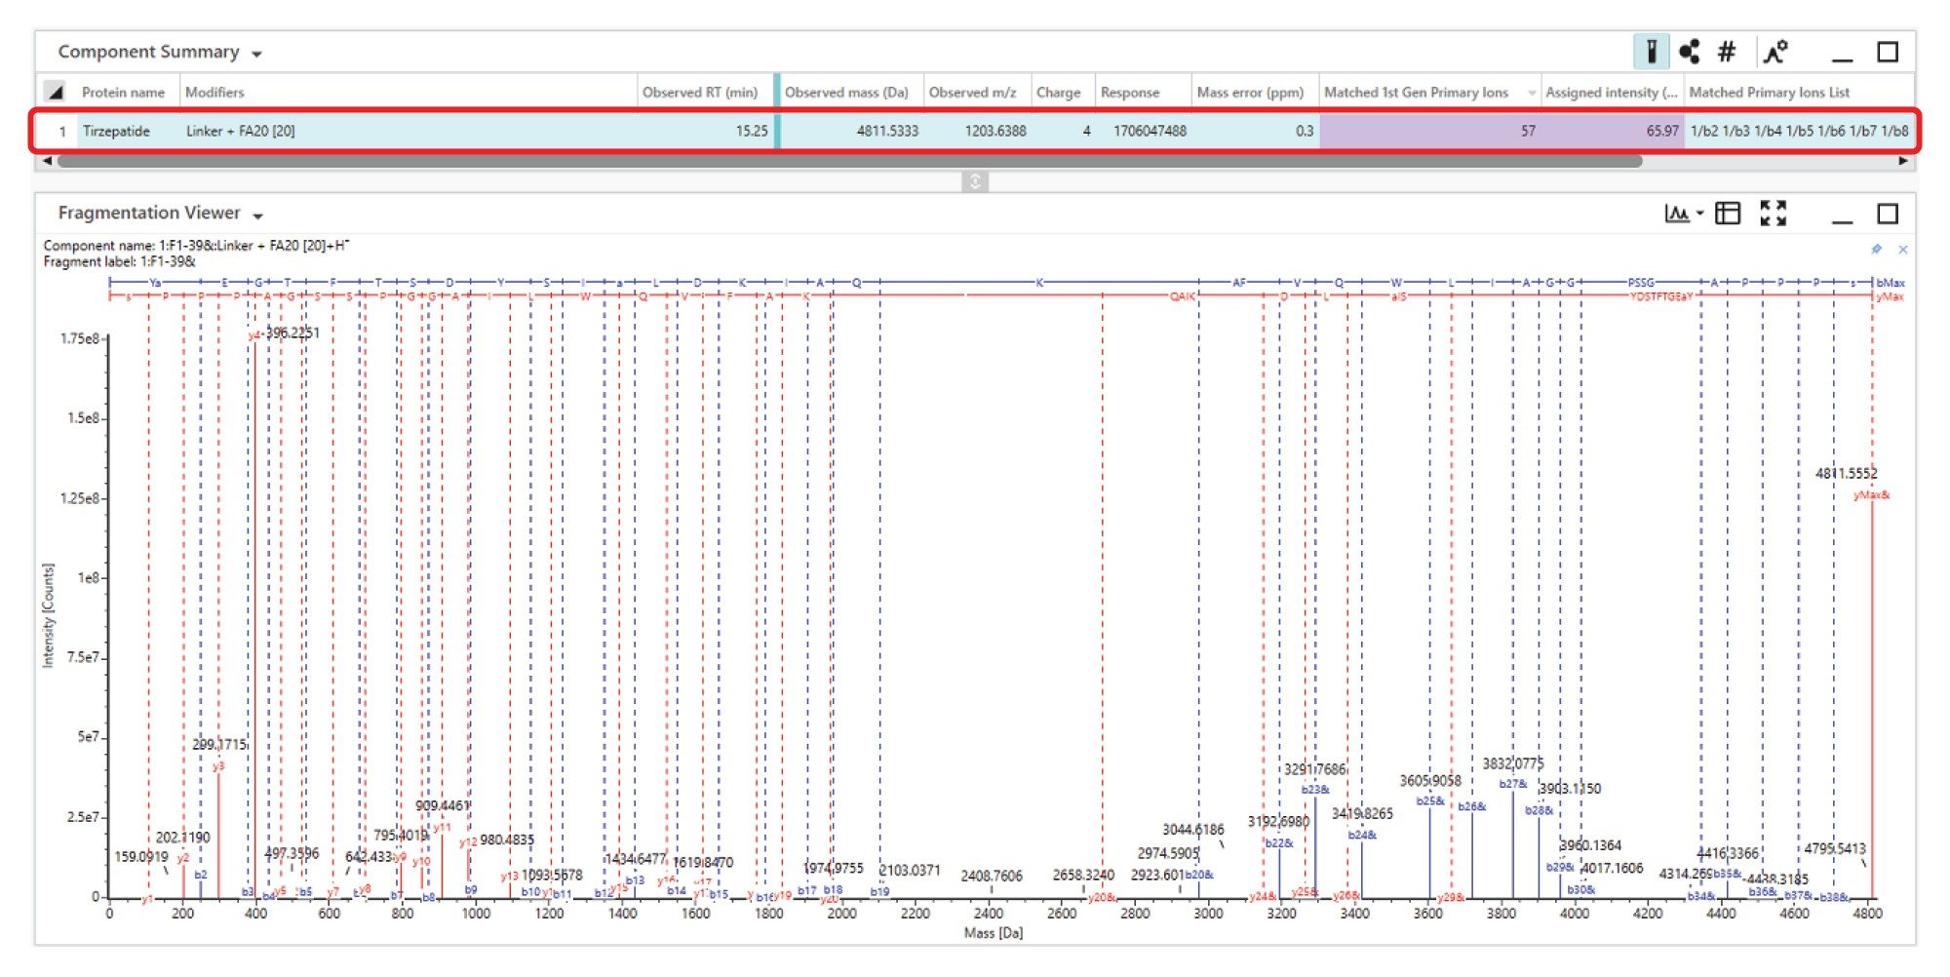Maximize the Component Summary panel

coord(1888,52)
